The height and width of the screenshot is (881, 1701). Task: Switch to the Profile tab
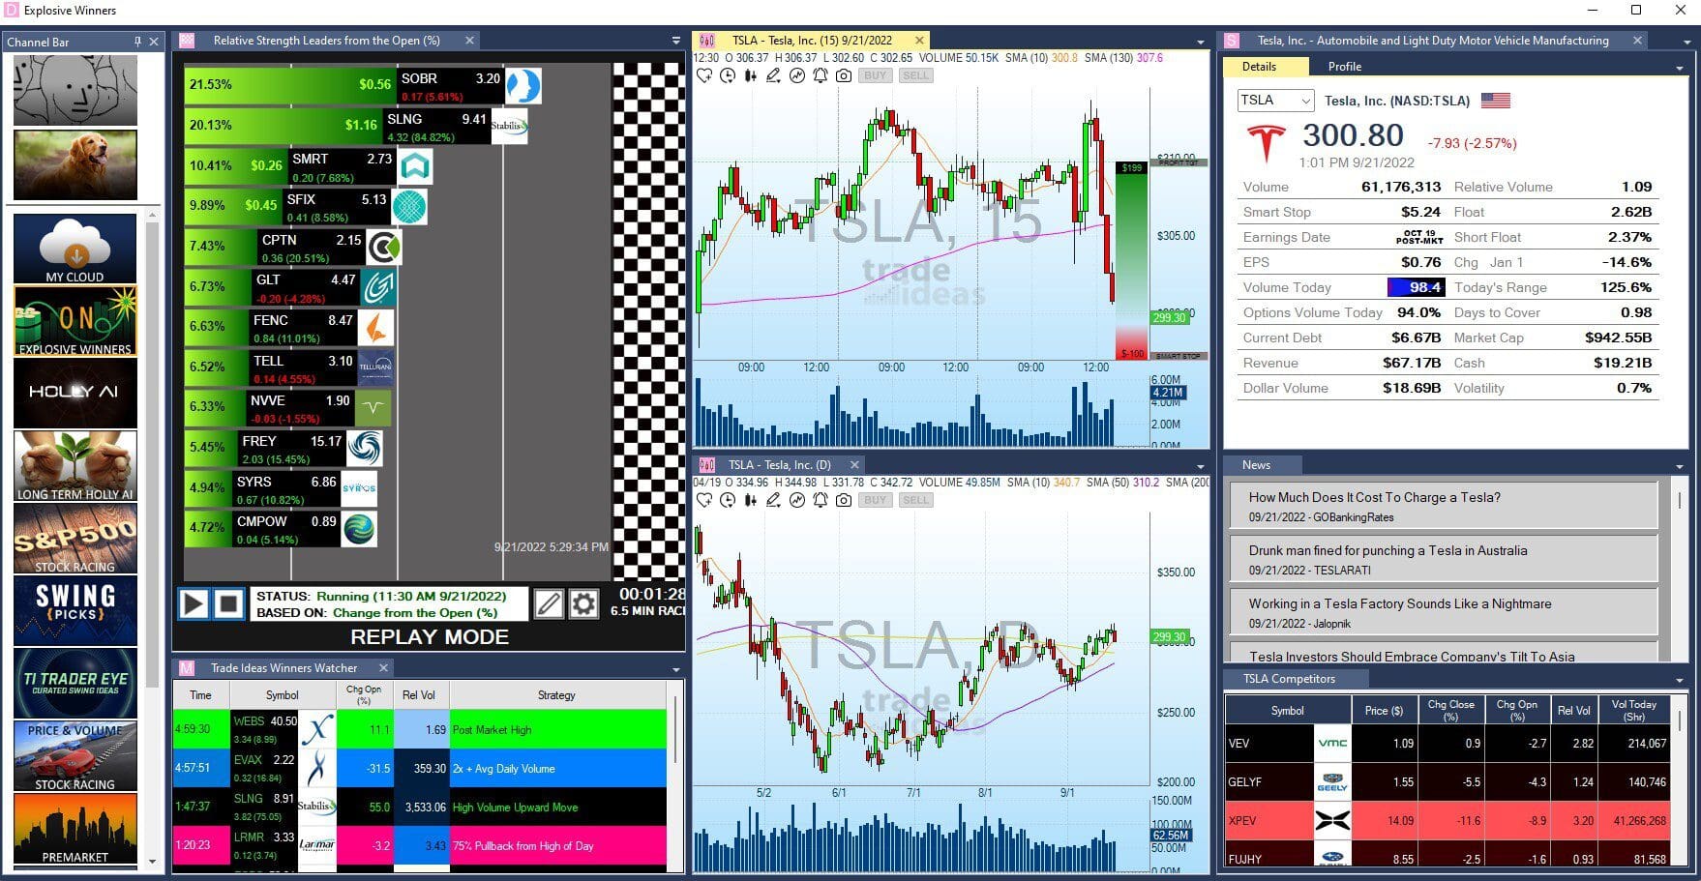[1344, 67]
